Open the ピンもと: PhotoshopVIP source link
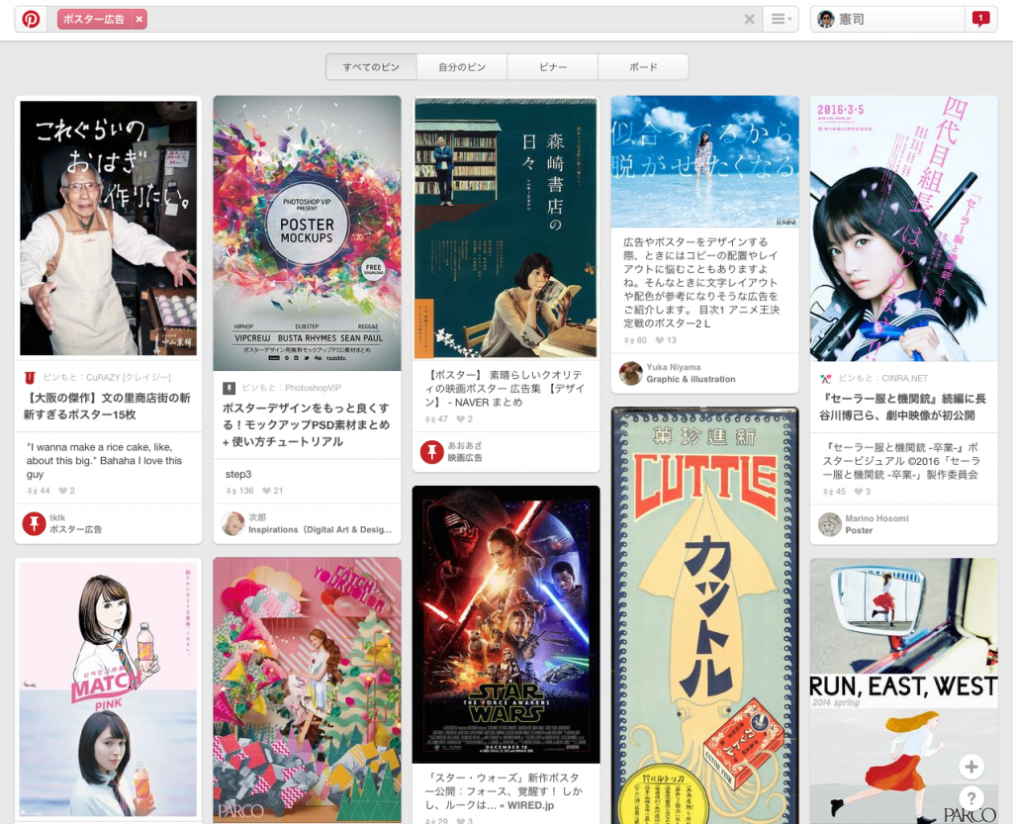This screenshot has width=1013, height=824. pos(292,388)
